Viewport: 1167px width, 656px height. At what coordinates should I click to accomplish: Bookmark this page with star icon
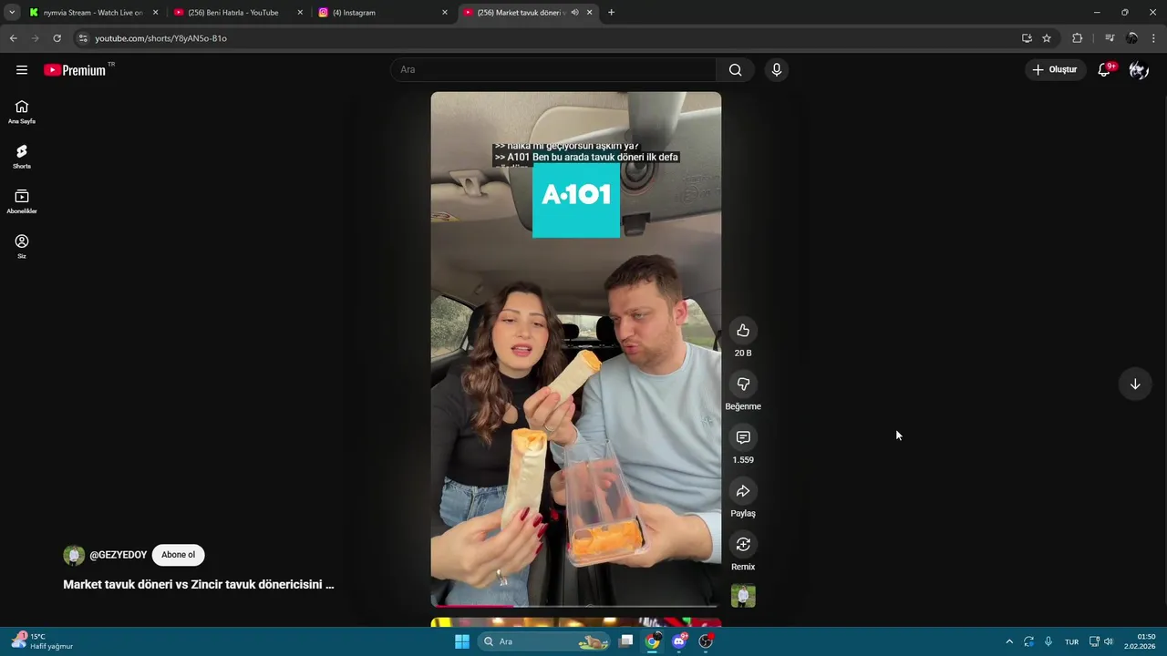tap(1047, 38)
